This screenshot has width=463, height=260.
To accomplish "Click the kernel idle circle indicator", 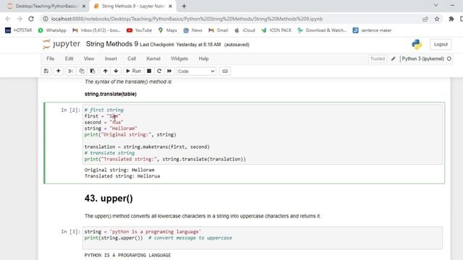I will click(449, 58).
